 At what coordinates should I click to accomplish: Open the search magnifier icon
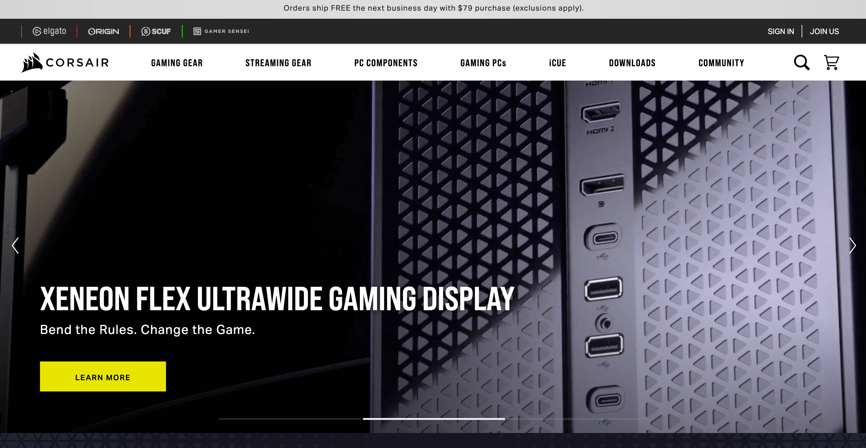802,62
